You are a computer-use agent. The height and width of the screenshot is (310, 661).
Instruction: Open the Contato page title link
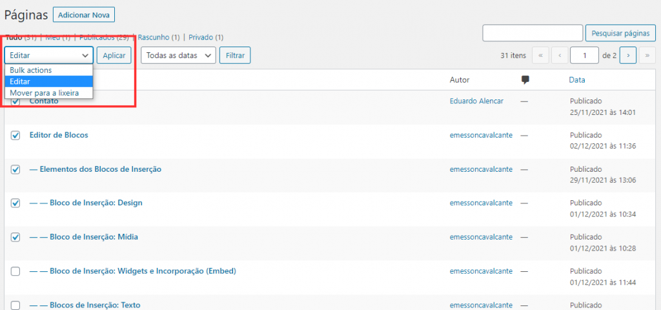(44, 101)
